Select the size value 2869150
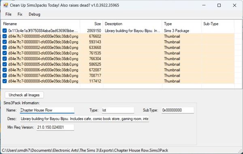Image resolution: width=243 pixels, height=154 pixels. click(94, 30)
